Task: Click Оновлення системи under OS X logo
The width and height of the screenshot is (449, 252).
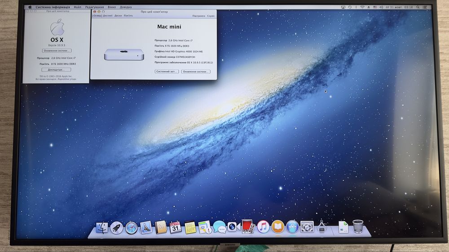Action: 57,51
